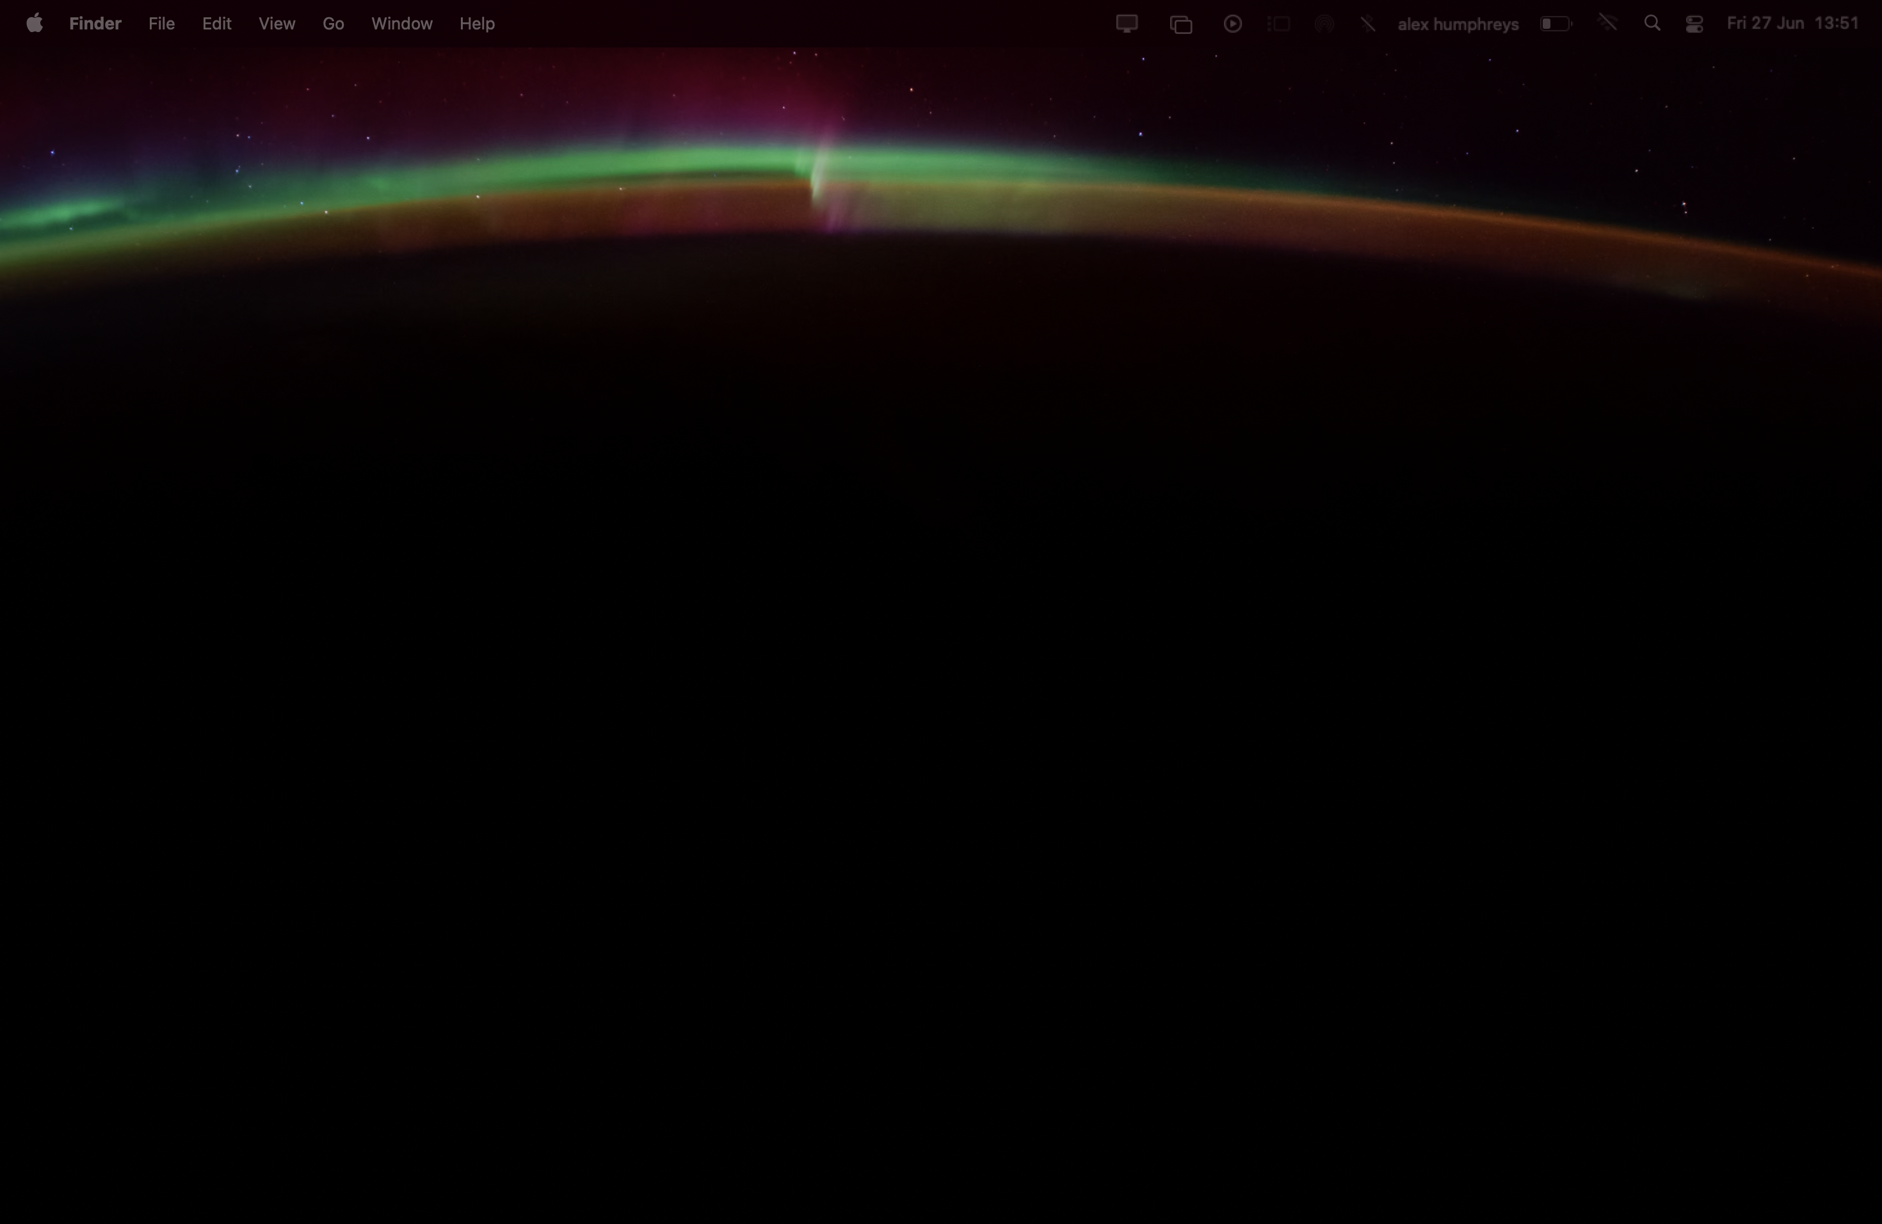Open the Bluetooth status menu icon
Image resolution: width=1882 pixels, height=1224 pixels.
click(x=1368, y=24)
